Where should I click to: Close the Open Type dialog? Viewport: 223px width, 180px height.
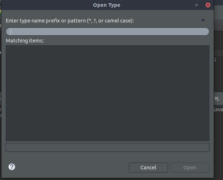point(208,5)
